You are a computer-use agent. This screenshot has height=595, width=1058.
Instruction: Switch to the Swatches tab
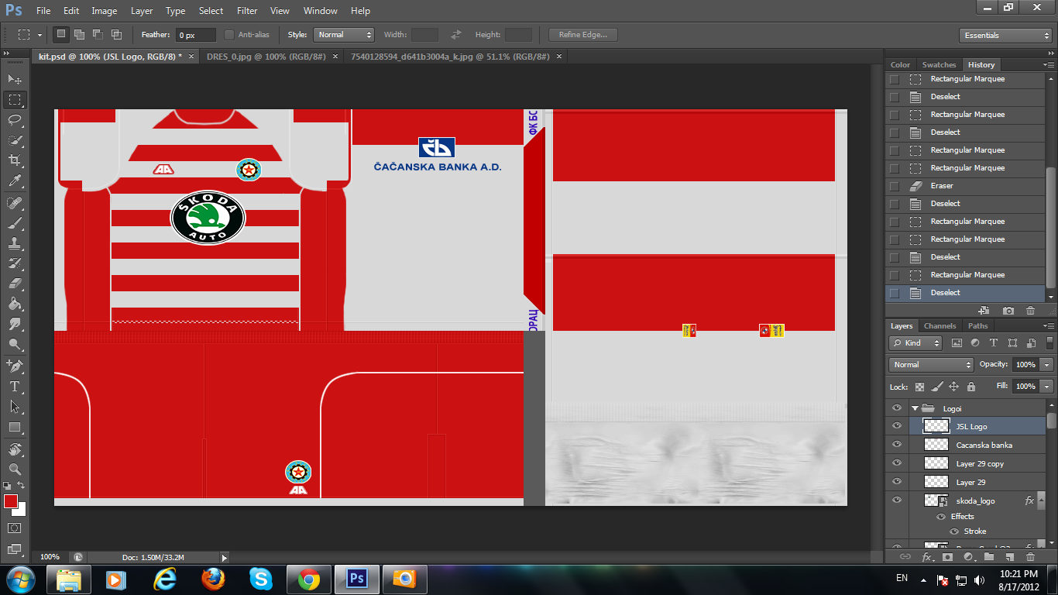[939, 65]
